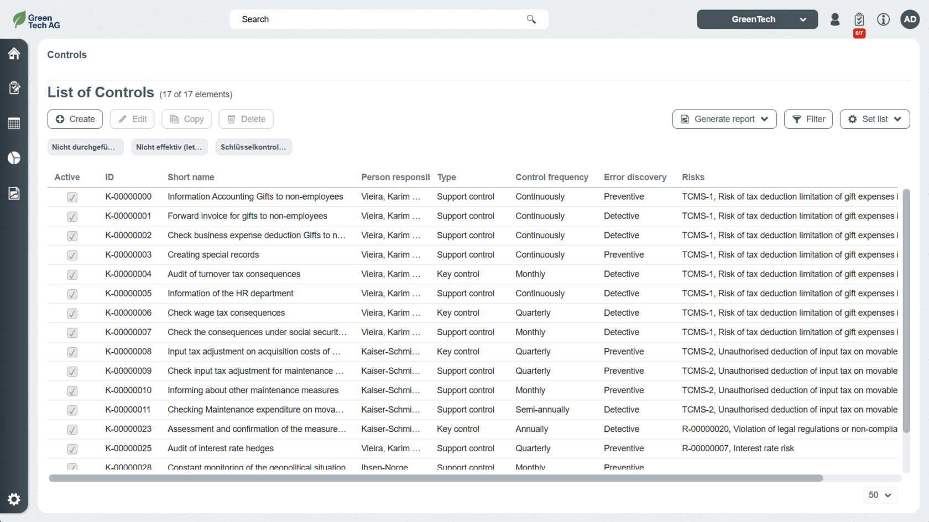Select the Nicht durchgefü... filter tab

coord(84,147)
